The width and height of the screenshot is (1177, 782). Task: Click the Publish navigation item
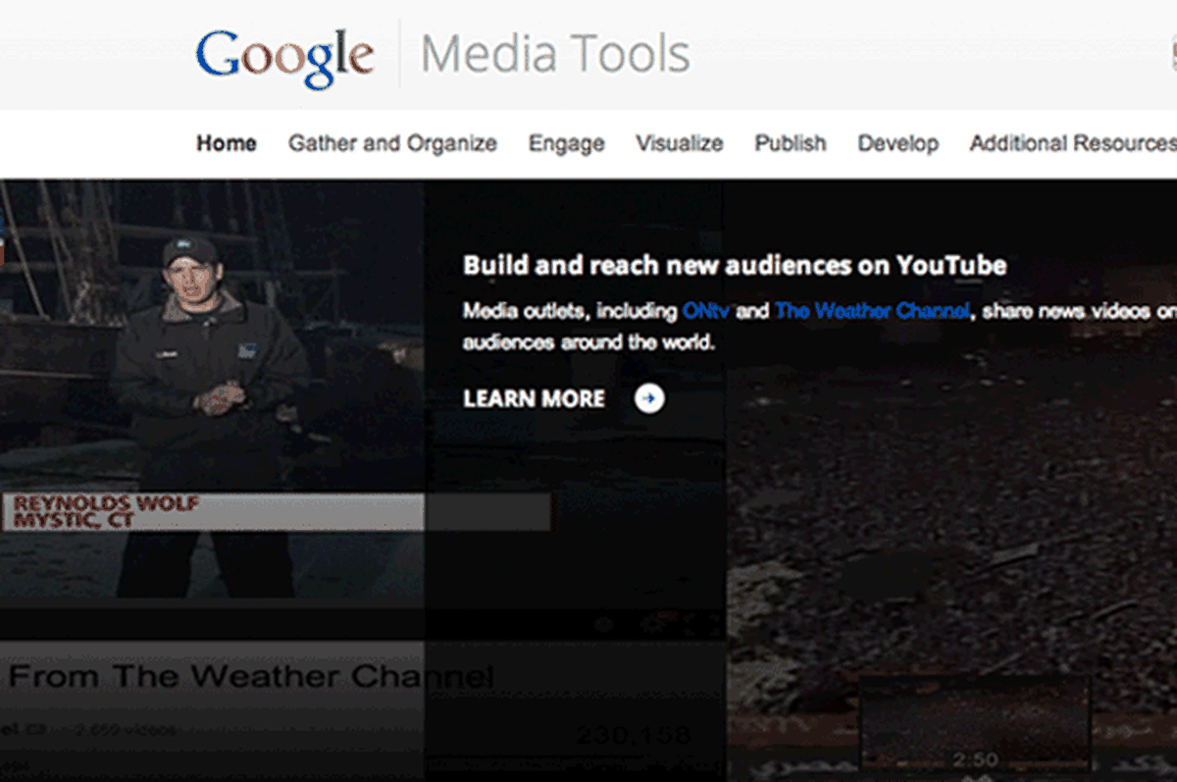[790, 143]
